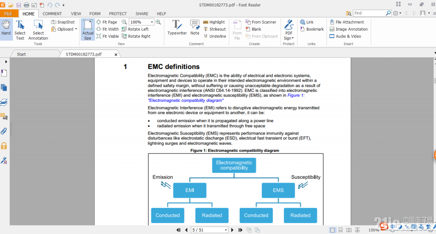Expand the left navigation panel arrow
This screenshot has width=436, height=234.
pyautogui.click(x=6, y=62)
